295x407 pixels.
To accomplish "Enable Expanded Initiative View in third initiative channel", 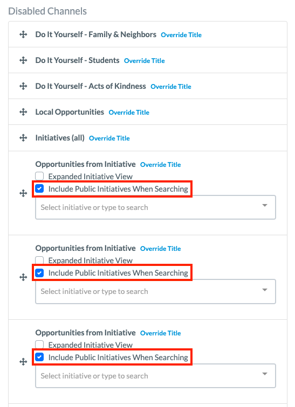I will [39, 344].
